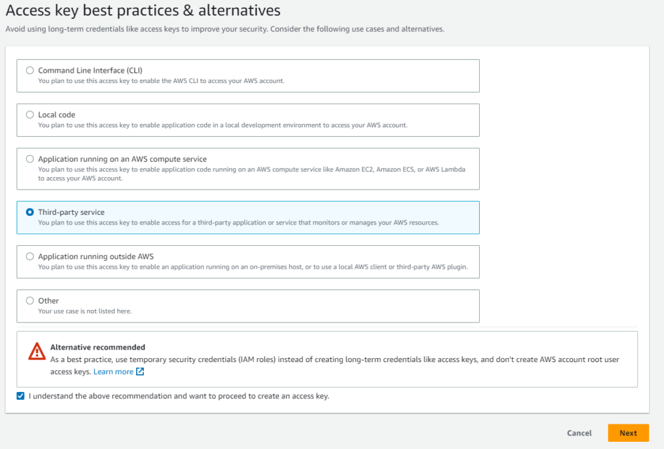This screenshot has width=664, height=449.
Task: Click the Third-party service description text
Action: (x=239, y=223)
